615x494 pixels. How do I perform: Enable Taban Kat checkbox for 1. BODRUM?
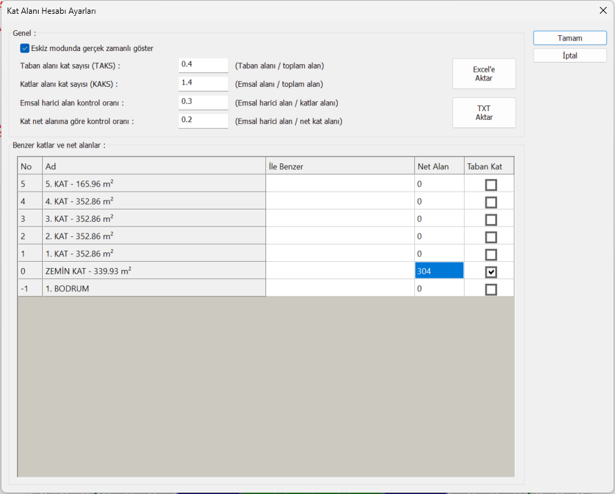click(491, 289)
